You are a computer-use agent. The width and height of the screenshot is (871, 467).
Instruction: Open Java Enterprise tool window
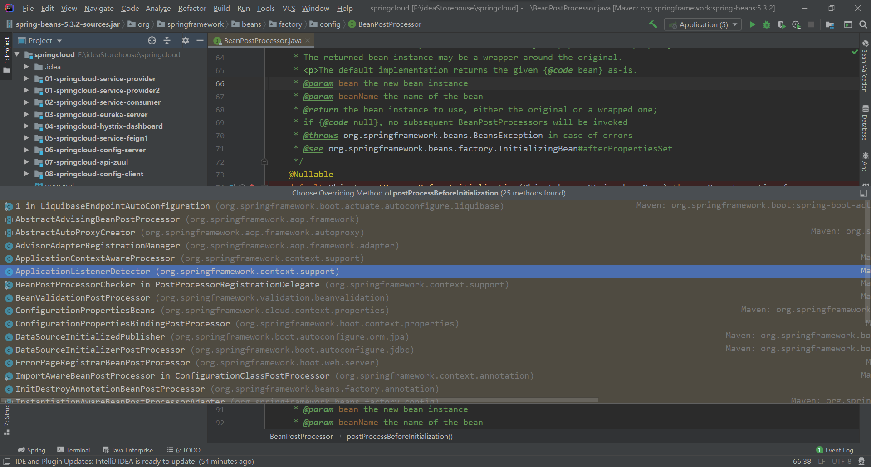pyautogui.click(x=127, y=450)
